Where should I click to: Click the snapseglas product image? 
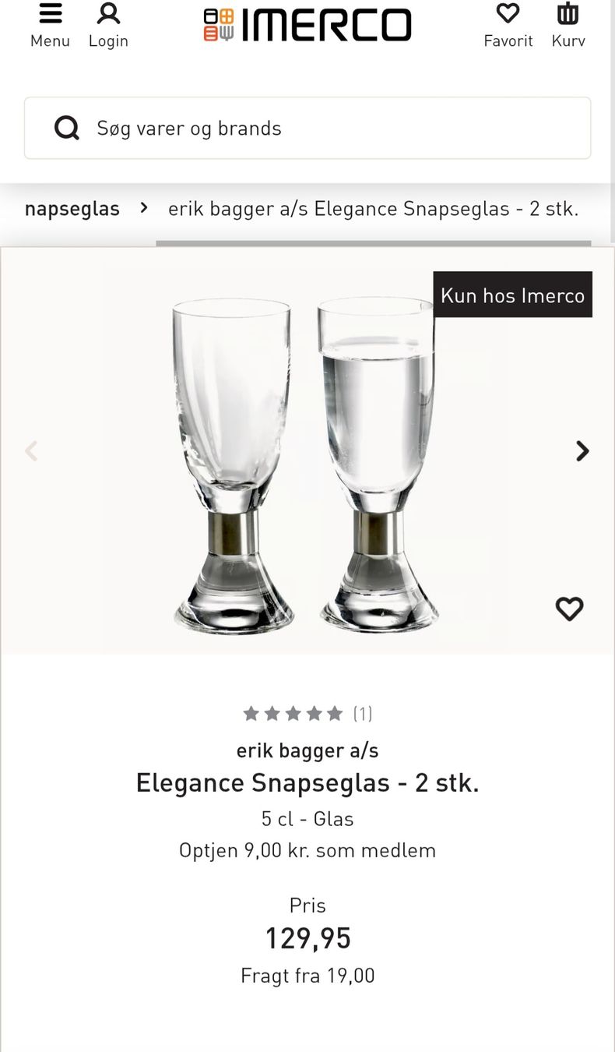(x=305, y=465)
